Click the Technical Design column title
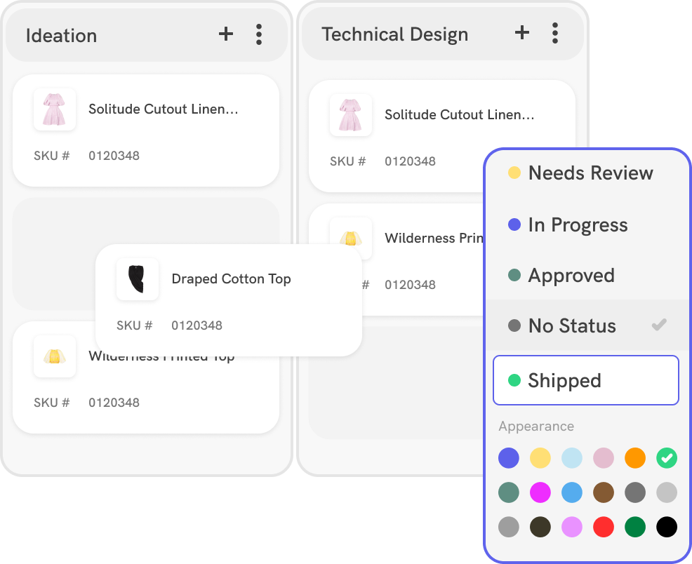The height and width of the screenshot is (564, 692). tap(395, 34)
